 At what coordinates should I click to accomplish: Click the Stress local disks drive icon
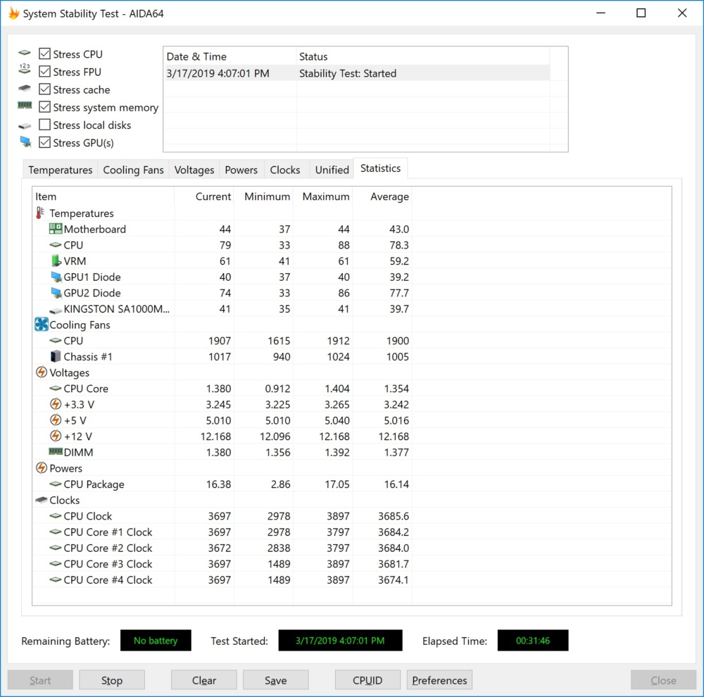tap(25, 126)
